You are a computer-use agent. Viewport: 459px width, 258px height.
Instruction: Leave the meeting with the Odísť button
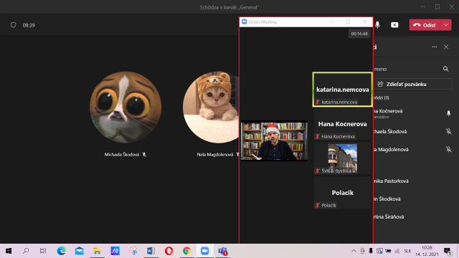tap(425, 25)
